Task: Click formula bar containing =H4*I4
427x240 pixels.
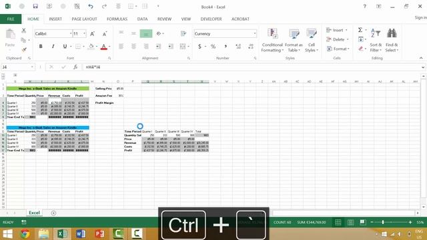Action: tap(252, 67)
